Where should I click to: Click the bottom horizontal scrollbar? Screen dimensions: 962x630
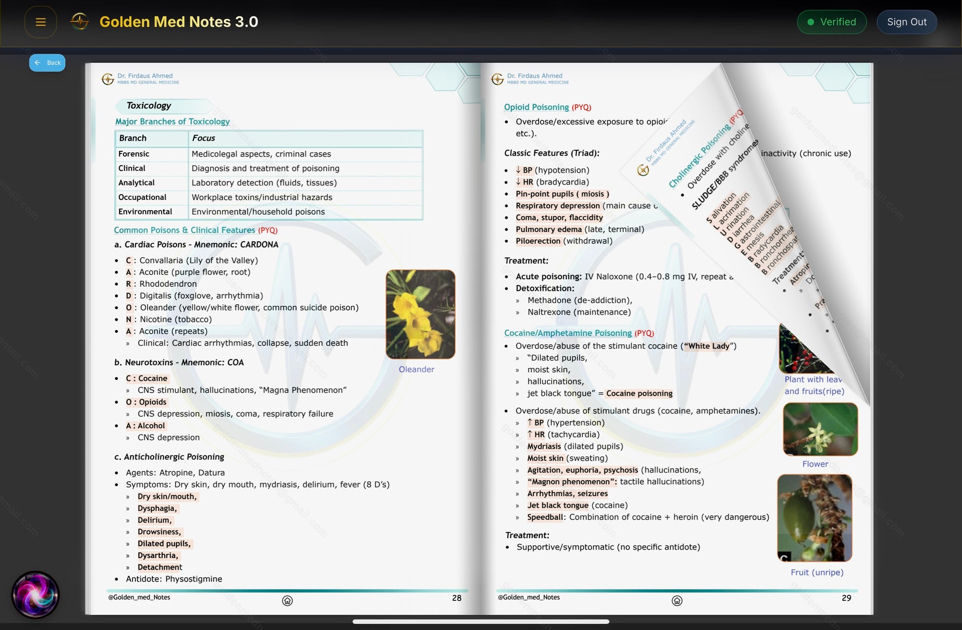(481, 622)
